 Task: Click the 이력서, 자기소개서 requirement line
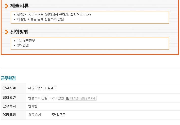tap(54, 15)
